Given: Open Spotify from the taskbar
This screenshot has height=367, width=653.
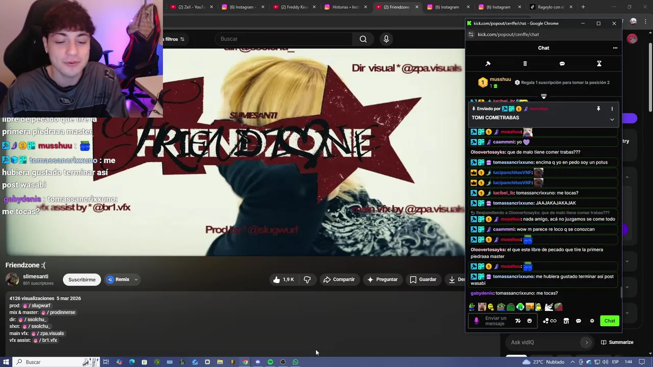Looking at the screenshot, I should [x=270, y=362].
